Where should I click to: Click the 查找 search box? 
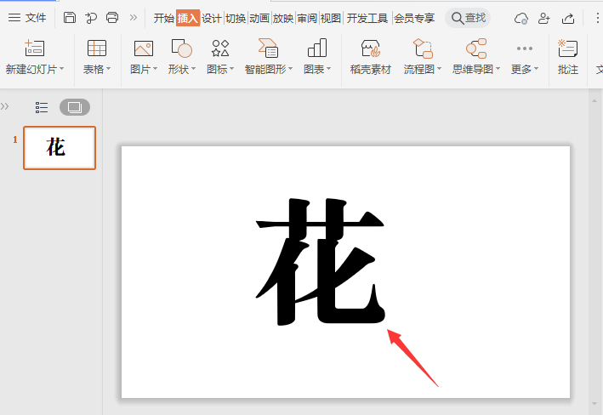[x=468, y=18]
